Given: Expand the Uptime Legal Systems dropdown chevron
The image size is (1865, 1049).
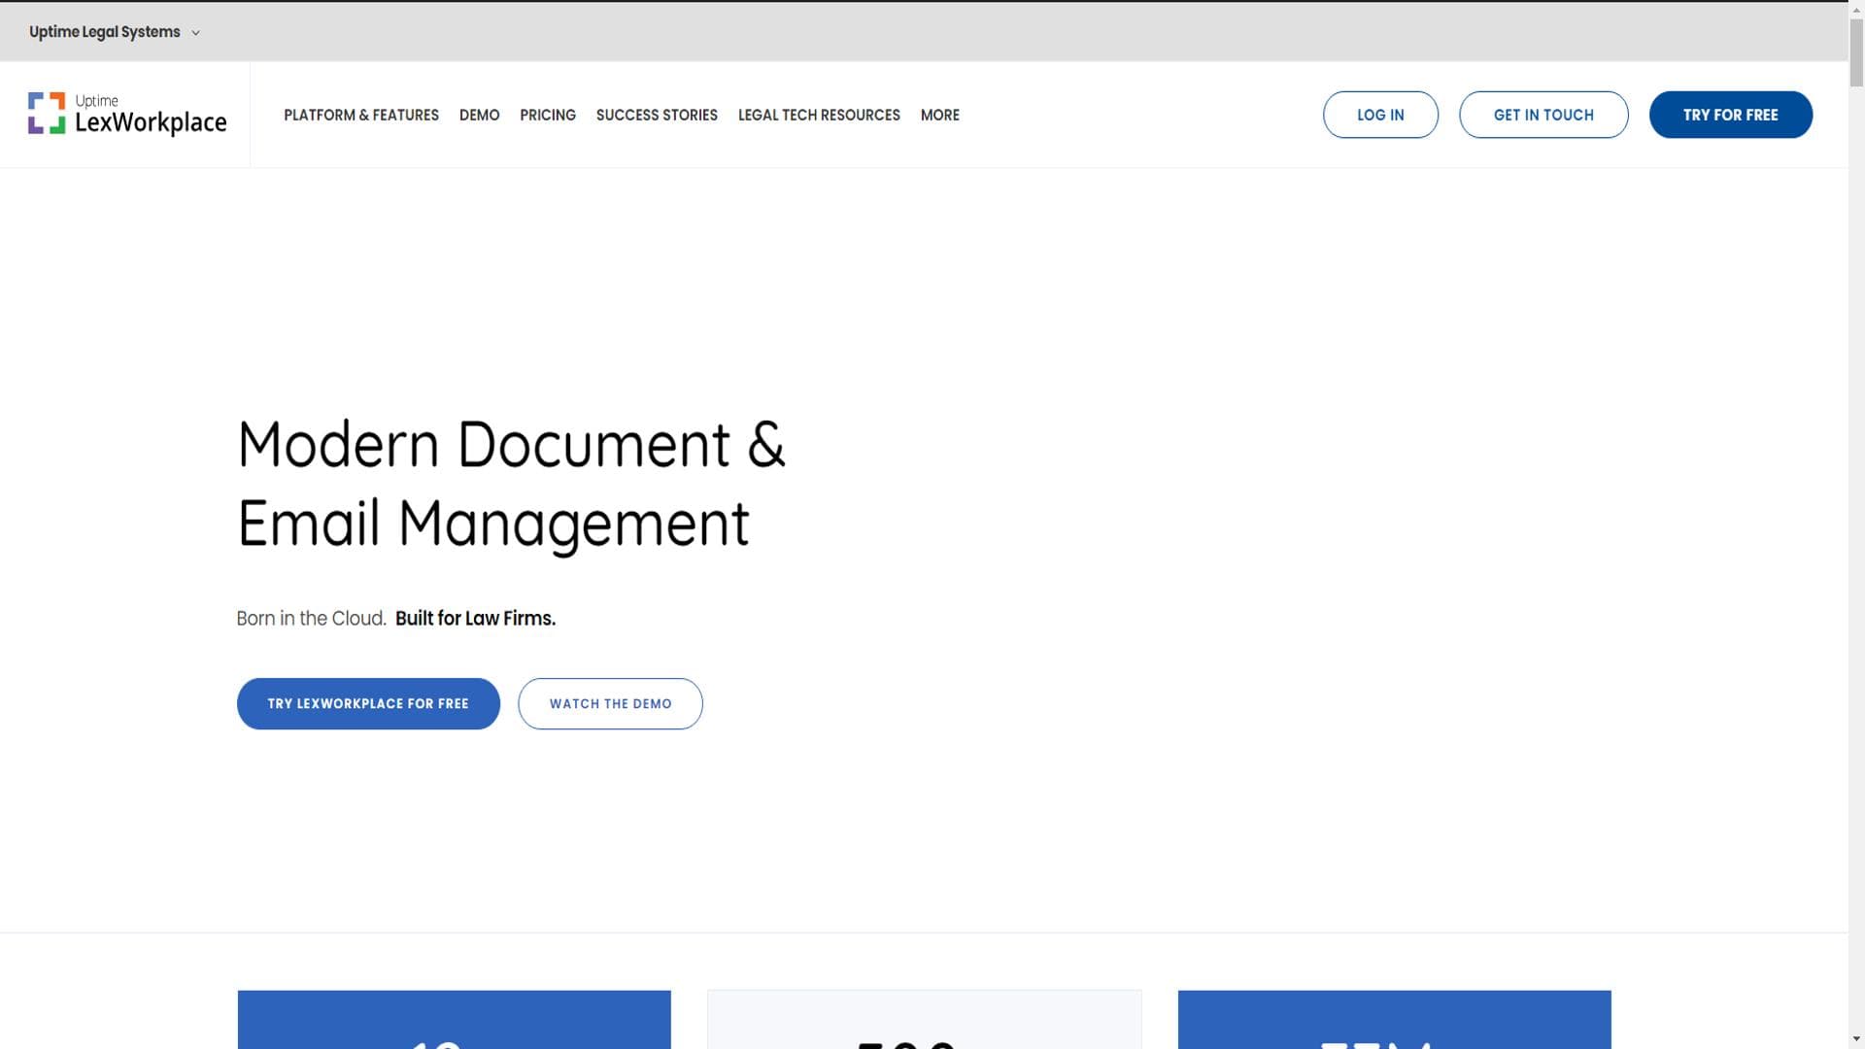Looking at the screenshot, I should [x=195, y=33].
